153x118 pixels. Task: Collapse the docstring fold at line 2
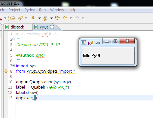click(x=14, y=39)
